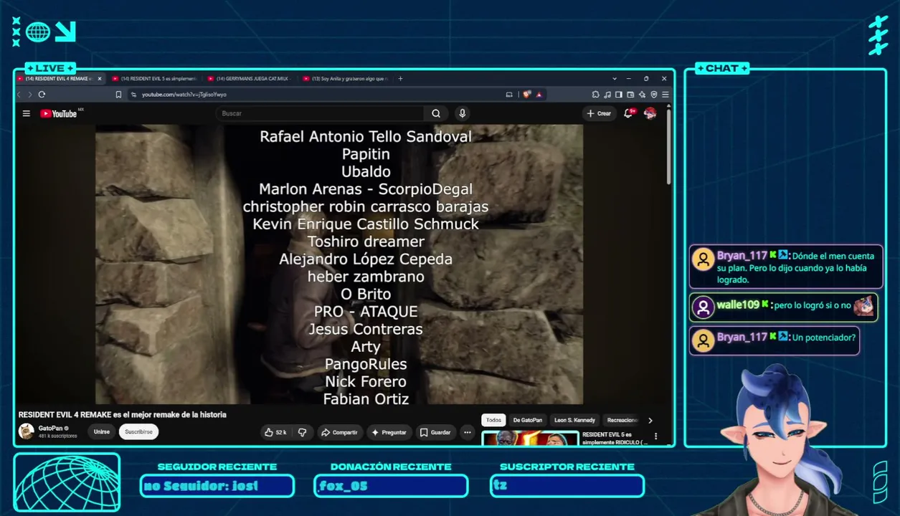Click the Preguntar ask button
Viewport: 900px width, 516px height.
(x=388, y=432)
